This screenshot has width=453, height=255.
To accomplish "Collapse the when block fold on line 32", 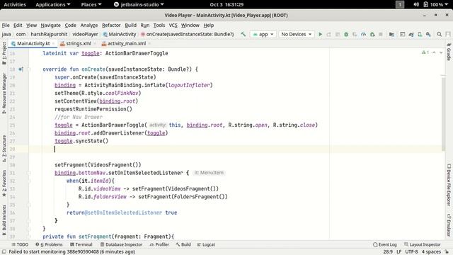I will click(x=28, y=181).
